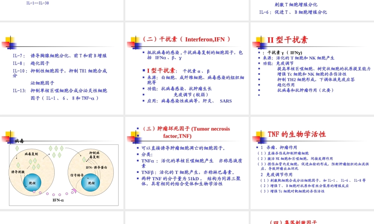This screenshot has height=224, width=374.
Task: Select the green diamond virus particle icons in the diagram
Action: point(55,148)
